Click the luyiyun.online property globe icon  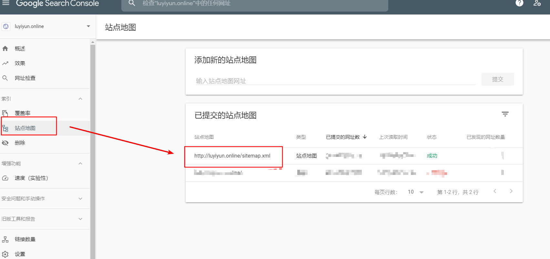pyautogui.click(x=6, y=26)
